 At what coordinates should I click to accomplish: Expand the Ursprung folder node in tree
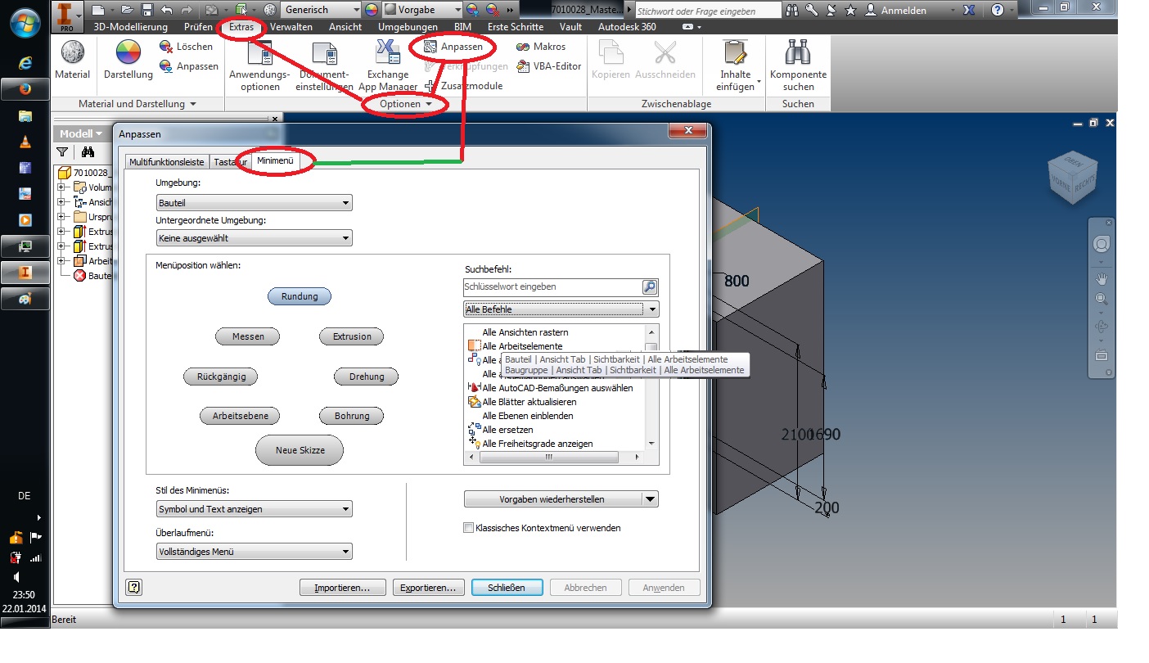(61, 217)
